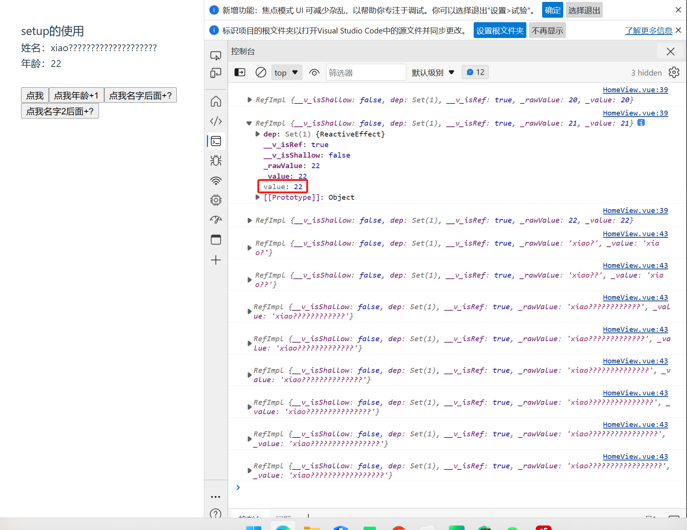This screenshot has height=530, width=687.
Task: Expand the RefImpl entry with _rawValue 22
Action: (x=249, y=220)
